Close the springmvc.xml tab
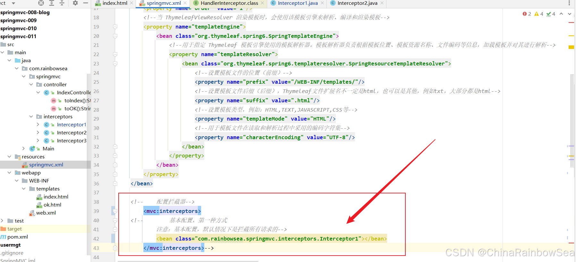The height and width of the screenshot is (262, 576). pos(185,3)
